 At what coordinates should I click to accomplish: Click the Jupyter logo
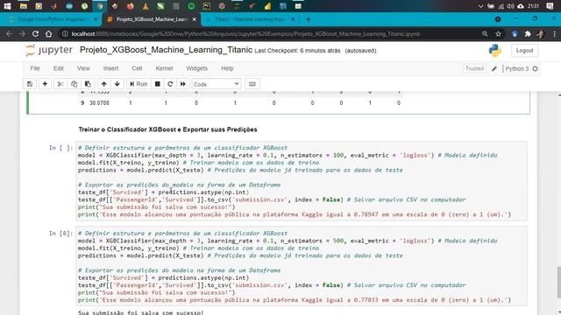pos(49,51)
